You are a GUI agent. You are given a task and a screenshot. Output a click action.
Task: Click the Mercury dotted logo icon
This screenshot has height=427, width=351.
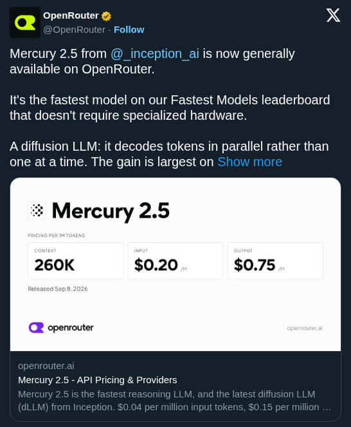(37, 211)
